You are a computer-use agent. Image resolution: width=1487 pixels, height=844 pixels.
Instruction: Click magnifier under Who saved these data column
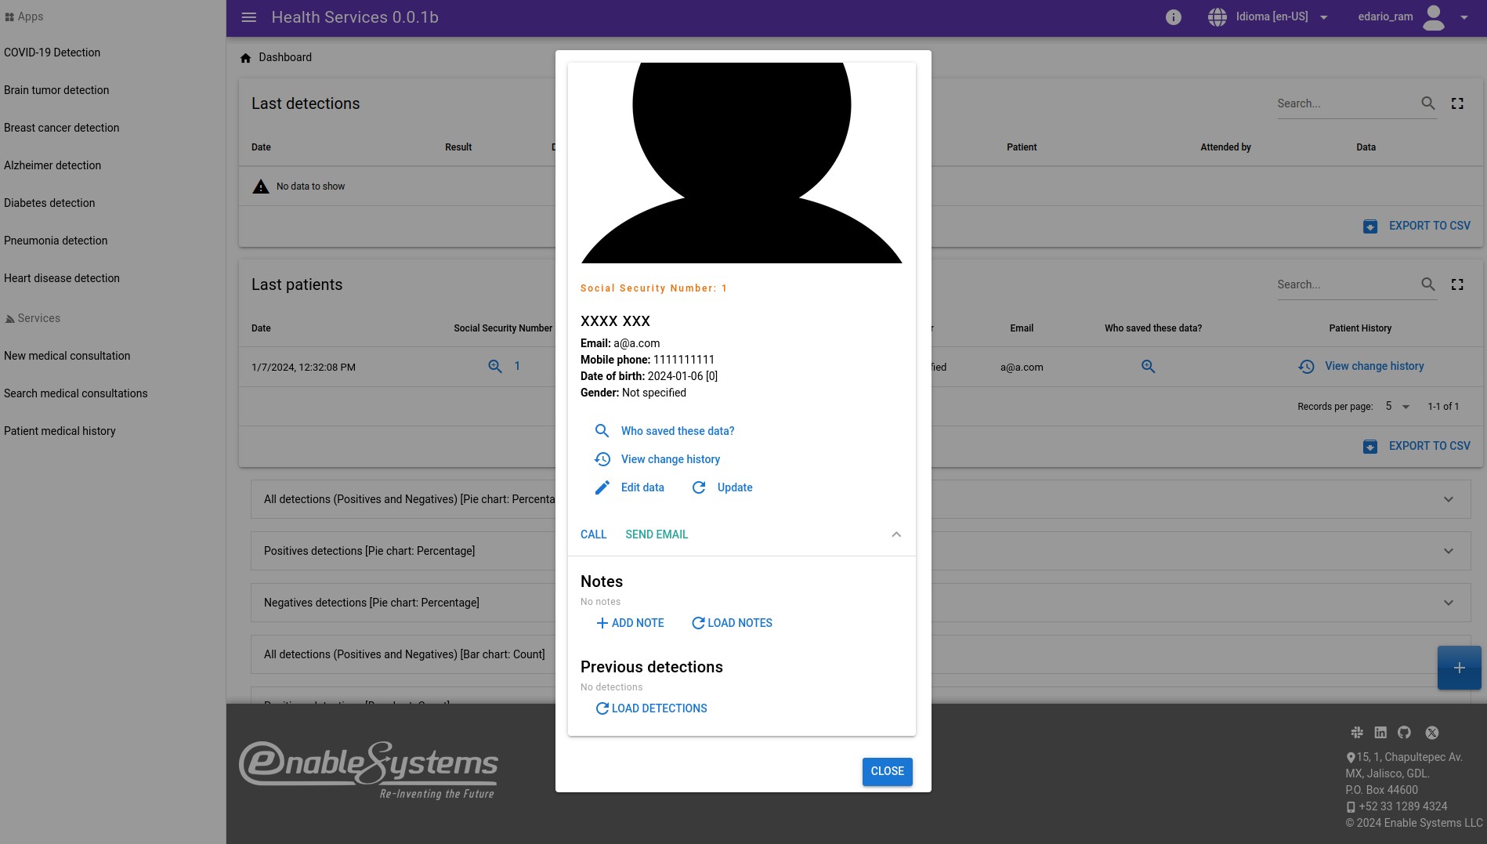tap(1148, 367)
